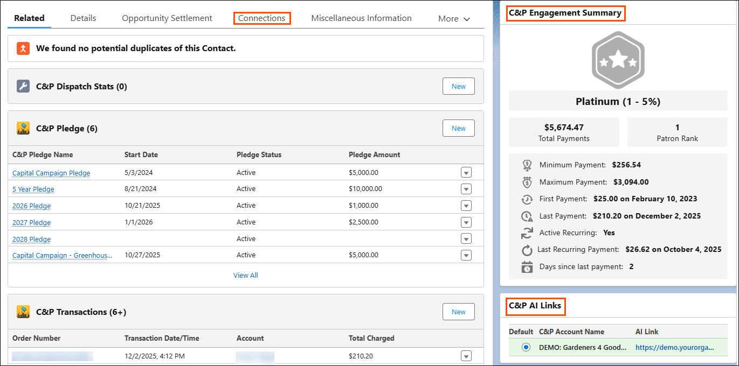Click the C&P Pledge section icon

pyautogui.click(x=23, y=128)
